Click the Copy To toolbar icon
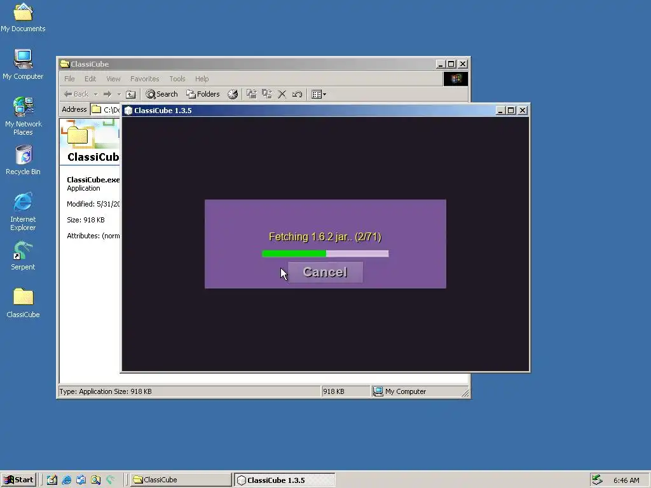The height and width of the screenshot is (488, 651). [267, 94]
